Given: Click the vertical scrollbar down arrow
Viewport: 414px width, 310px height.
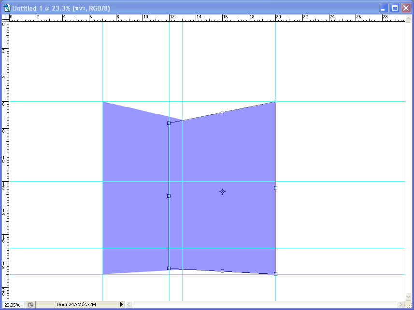Looking at the screenshot, I should tap(408, 297).
